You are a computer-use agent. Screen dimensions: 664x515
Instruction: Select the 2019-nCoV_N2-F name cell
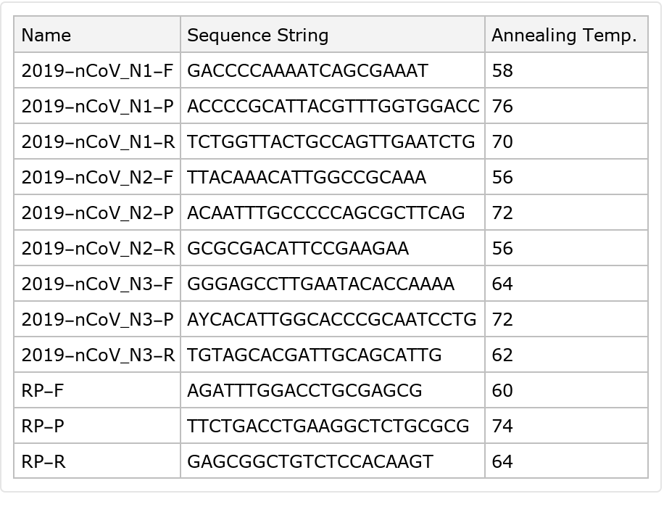pos(97,177)
